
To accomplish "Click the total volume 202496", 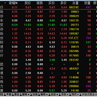I will (x=74, y=51).
